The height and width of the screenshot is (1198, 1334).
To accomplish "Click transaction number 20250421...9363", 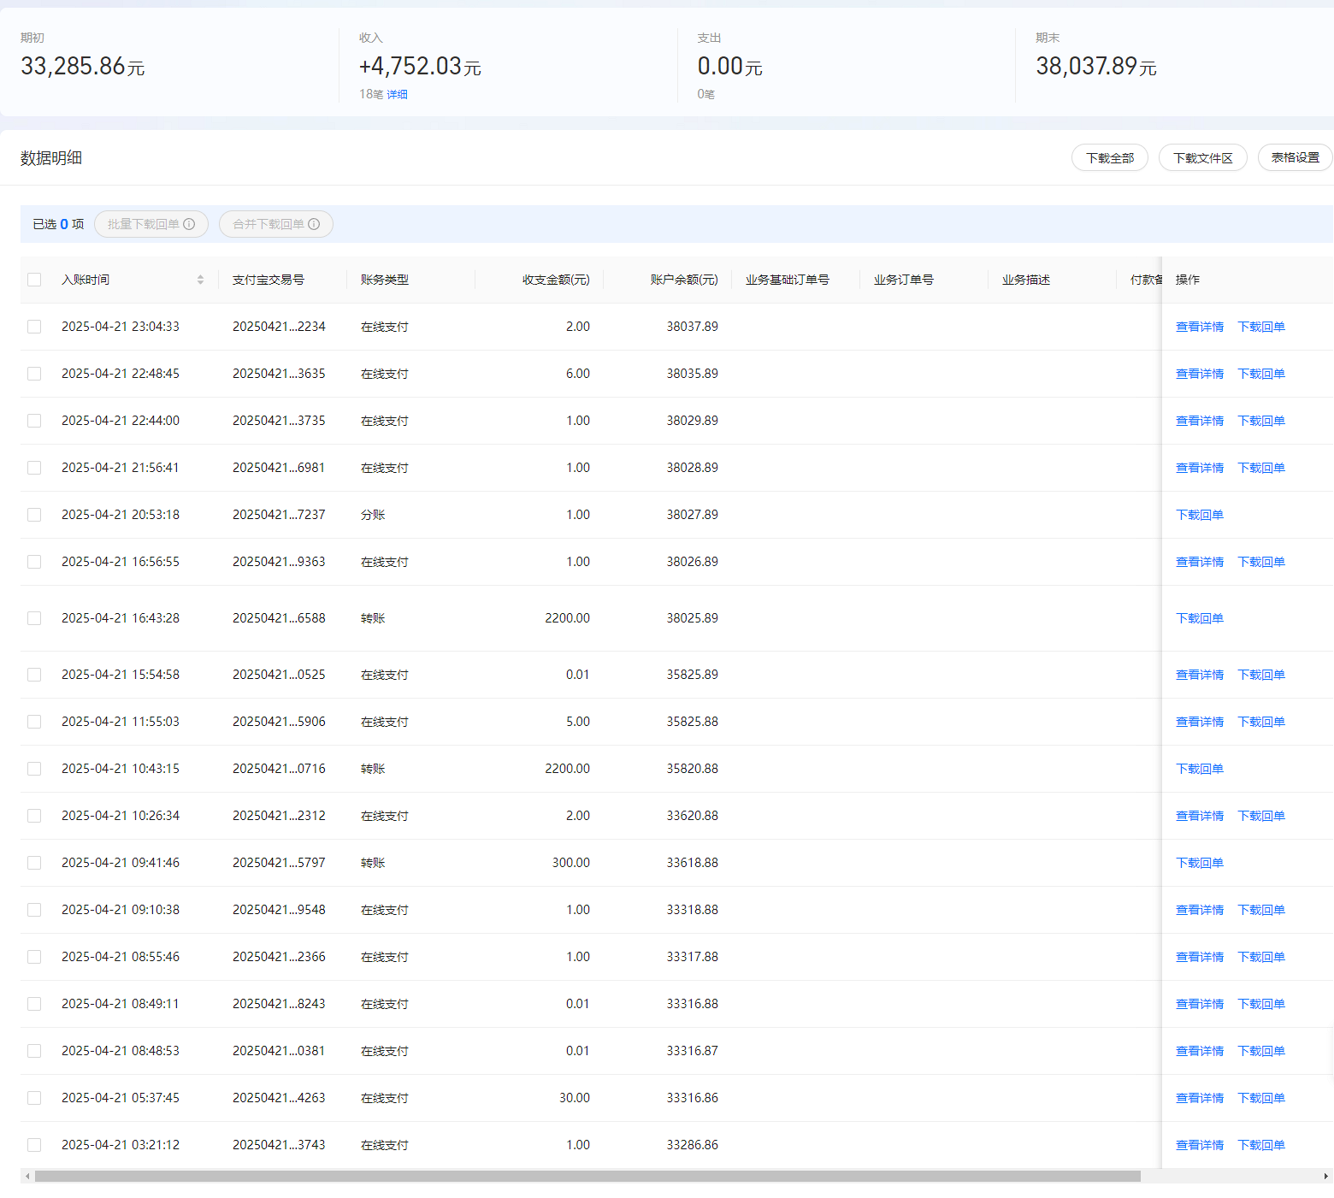I will tap(279, 562).
